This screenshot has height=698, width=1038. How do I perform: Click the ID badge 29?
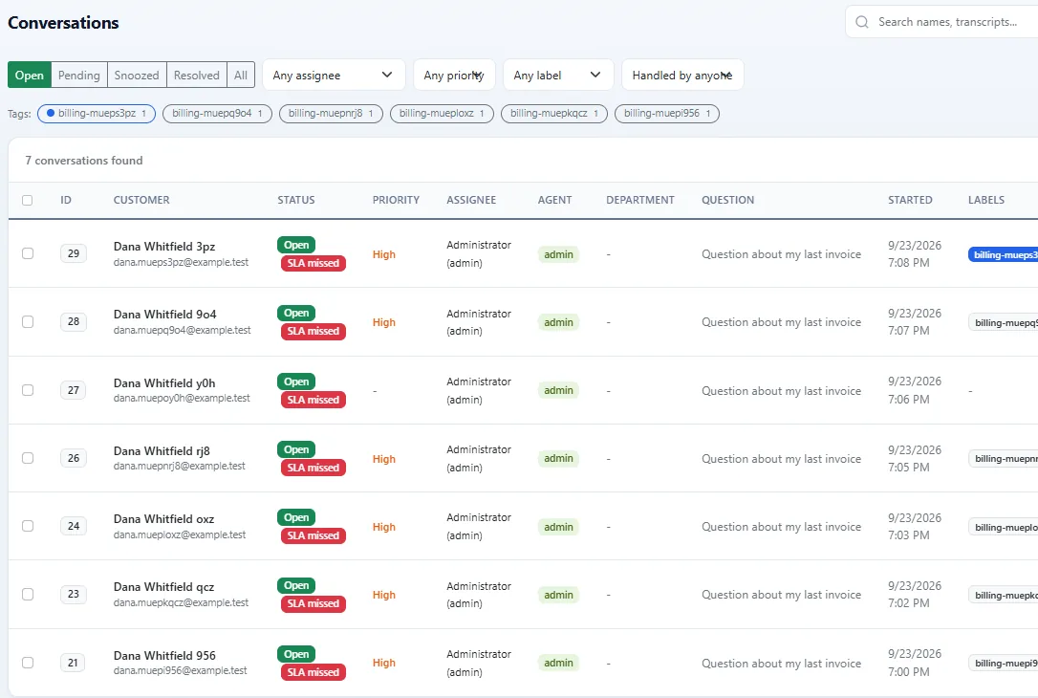click(74, 253)
